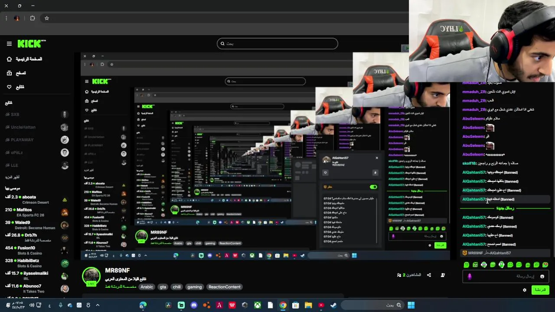Switch to Chrome in taskbar
555x312 pixels.
(283, 305)
